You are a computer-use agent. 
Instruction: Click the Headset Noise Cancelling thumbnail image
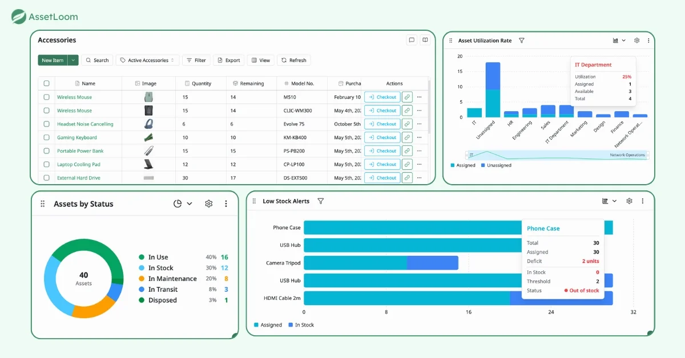[x=149, y=124]
